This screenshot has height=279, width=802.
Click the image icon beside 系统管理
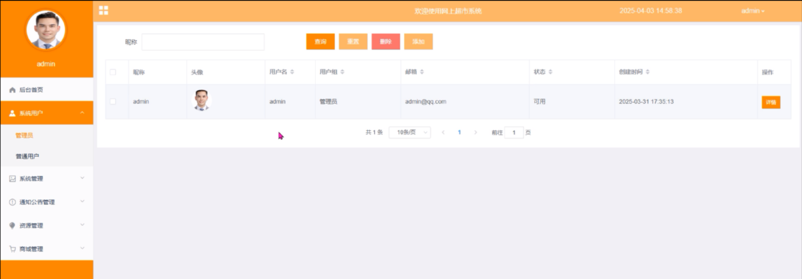(12, 179)
